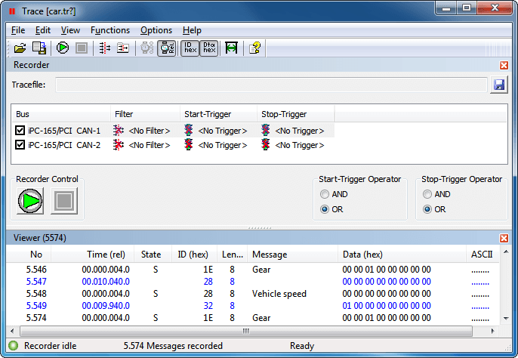Click CAN-2 start-trigger icon
This screenshot has height=358, width=518.
click(188, 145)
